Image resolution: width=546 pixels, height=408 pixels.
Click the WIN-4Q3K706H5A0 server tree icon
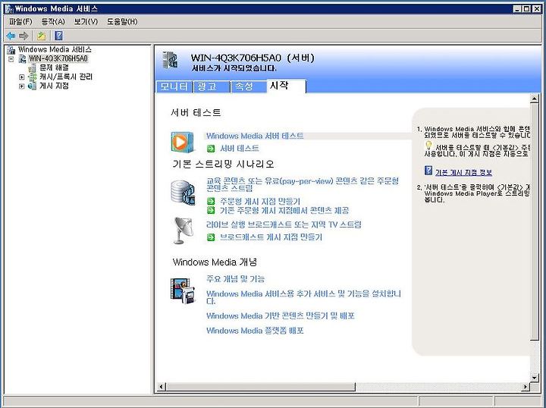[x=22, y=58]
